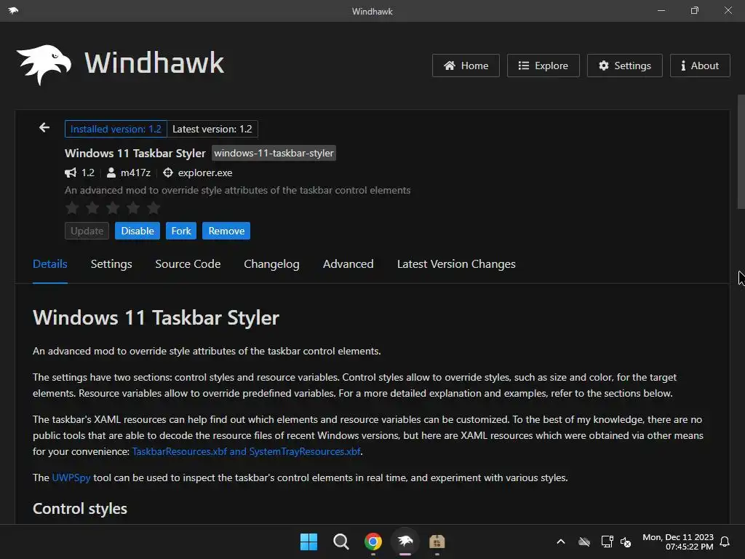Click the third rating star
This screenshot has height=559, width=745.
click(113, 207)
